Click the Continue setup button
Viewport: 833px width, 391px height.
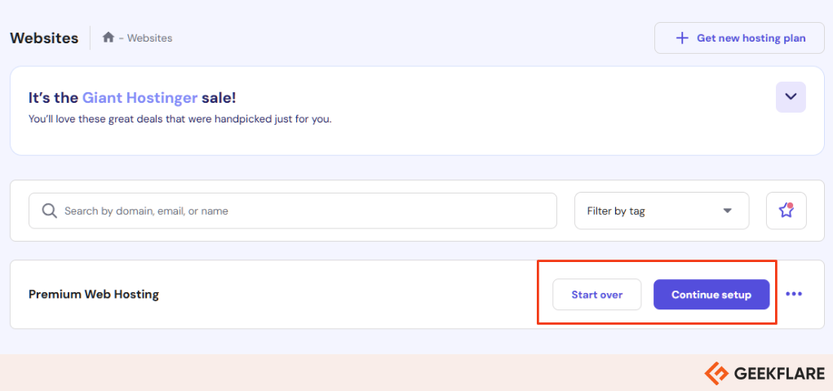711,295
